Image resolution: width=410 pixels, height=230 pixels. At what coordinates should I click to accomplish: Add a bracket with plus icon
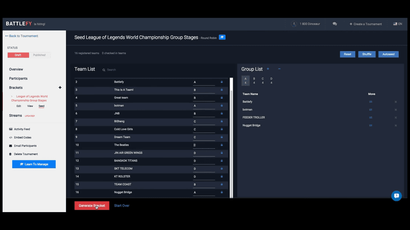click(60, 87)
